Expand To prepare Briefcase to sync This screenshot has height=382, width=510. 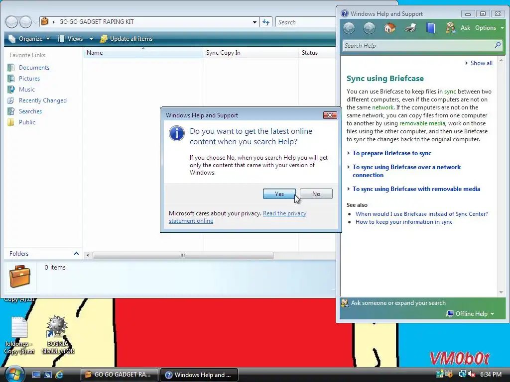point(391,153)
